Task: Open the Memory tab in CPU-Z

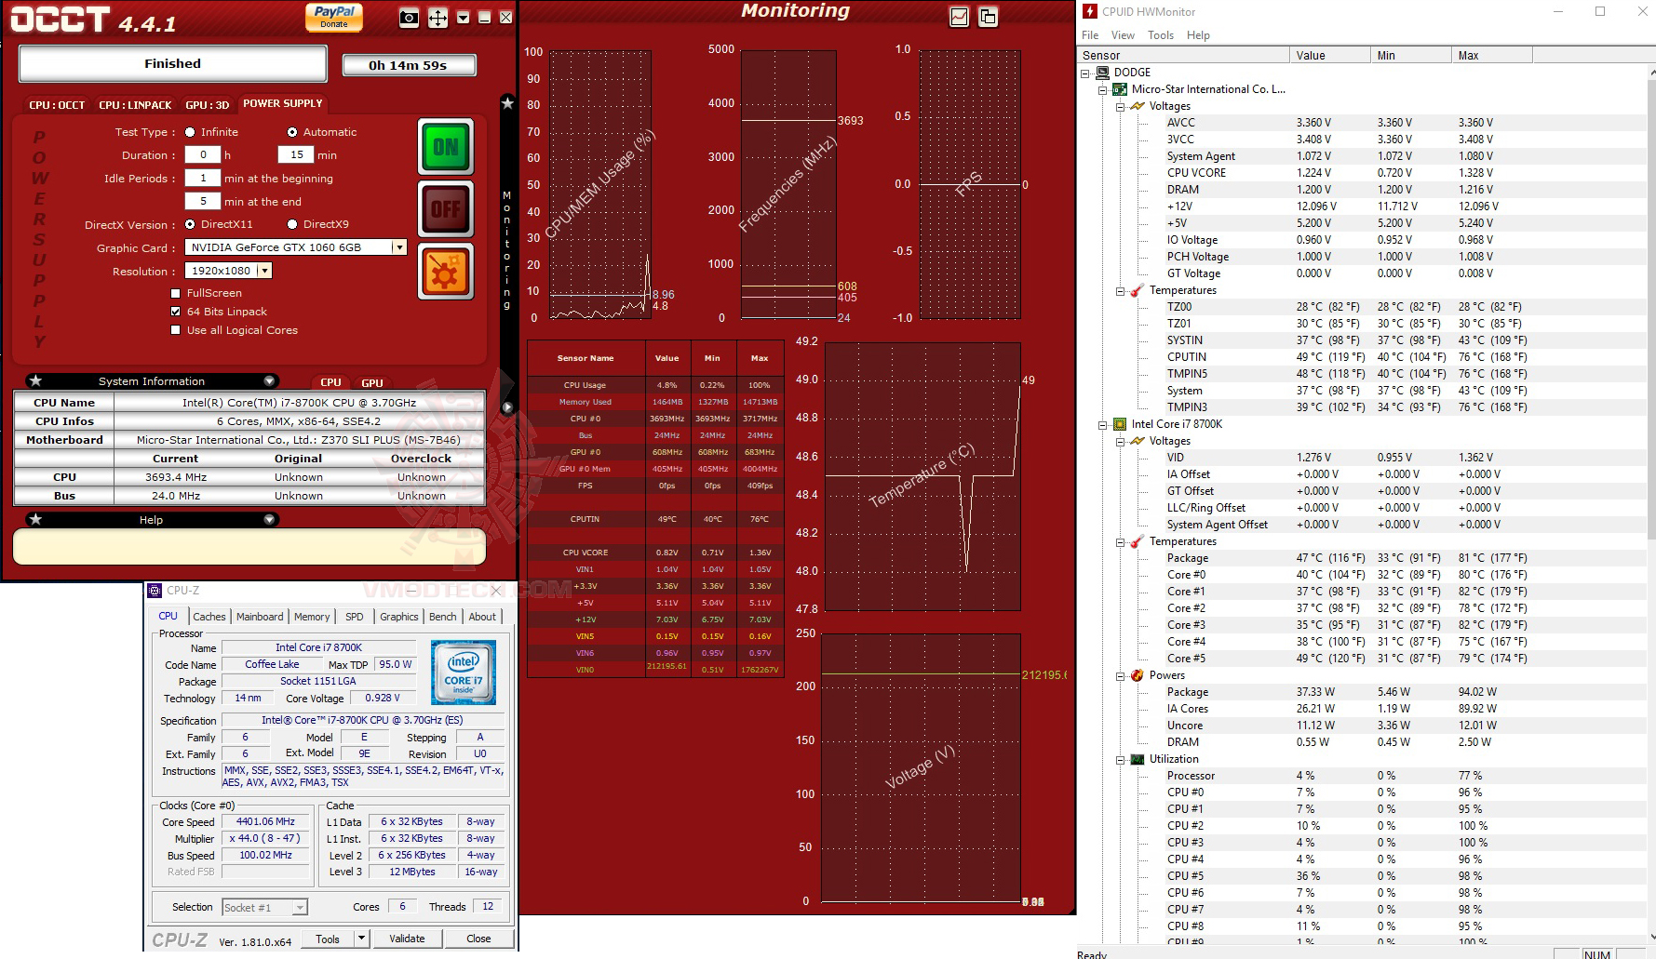Action: click(312, 617)
